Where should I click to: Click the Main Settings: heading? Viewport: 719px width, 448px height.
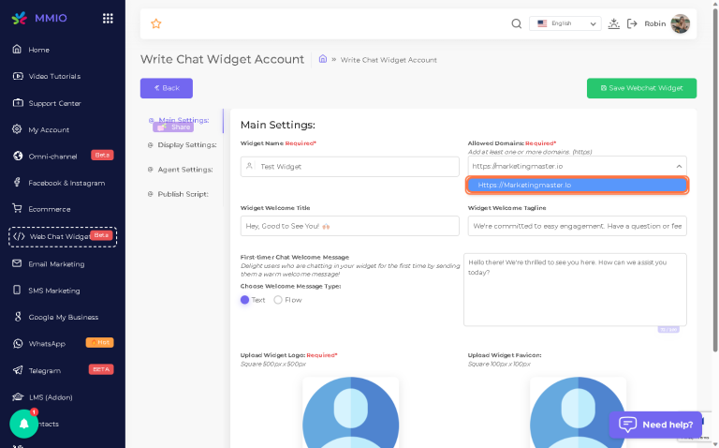pyautogui.click(x=278, y=125)
